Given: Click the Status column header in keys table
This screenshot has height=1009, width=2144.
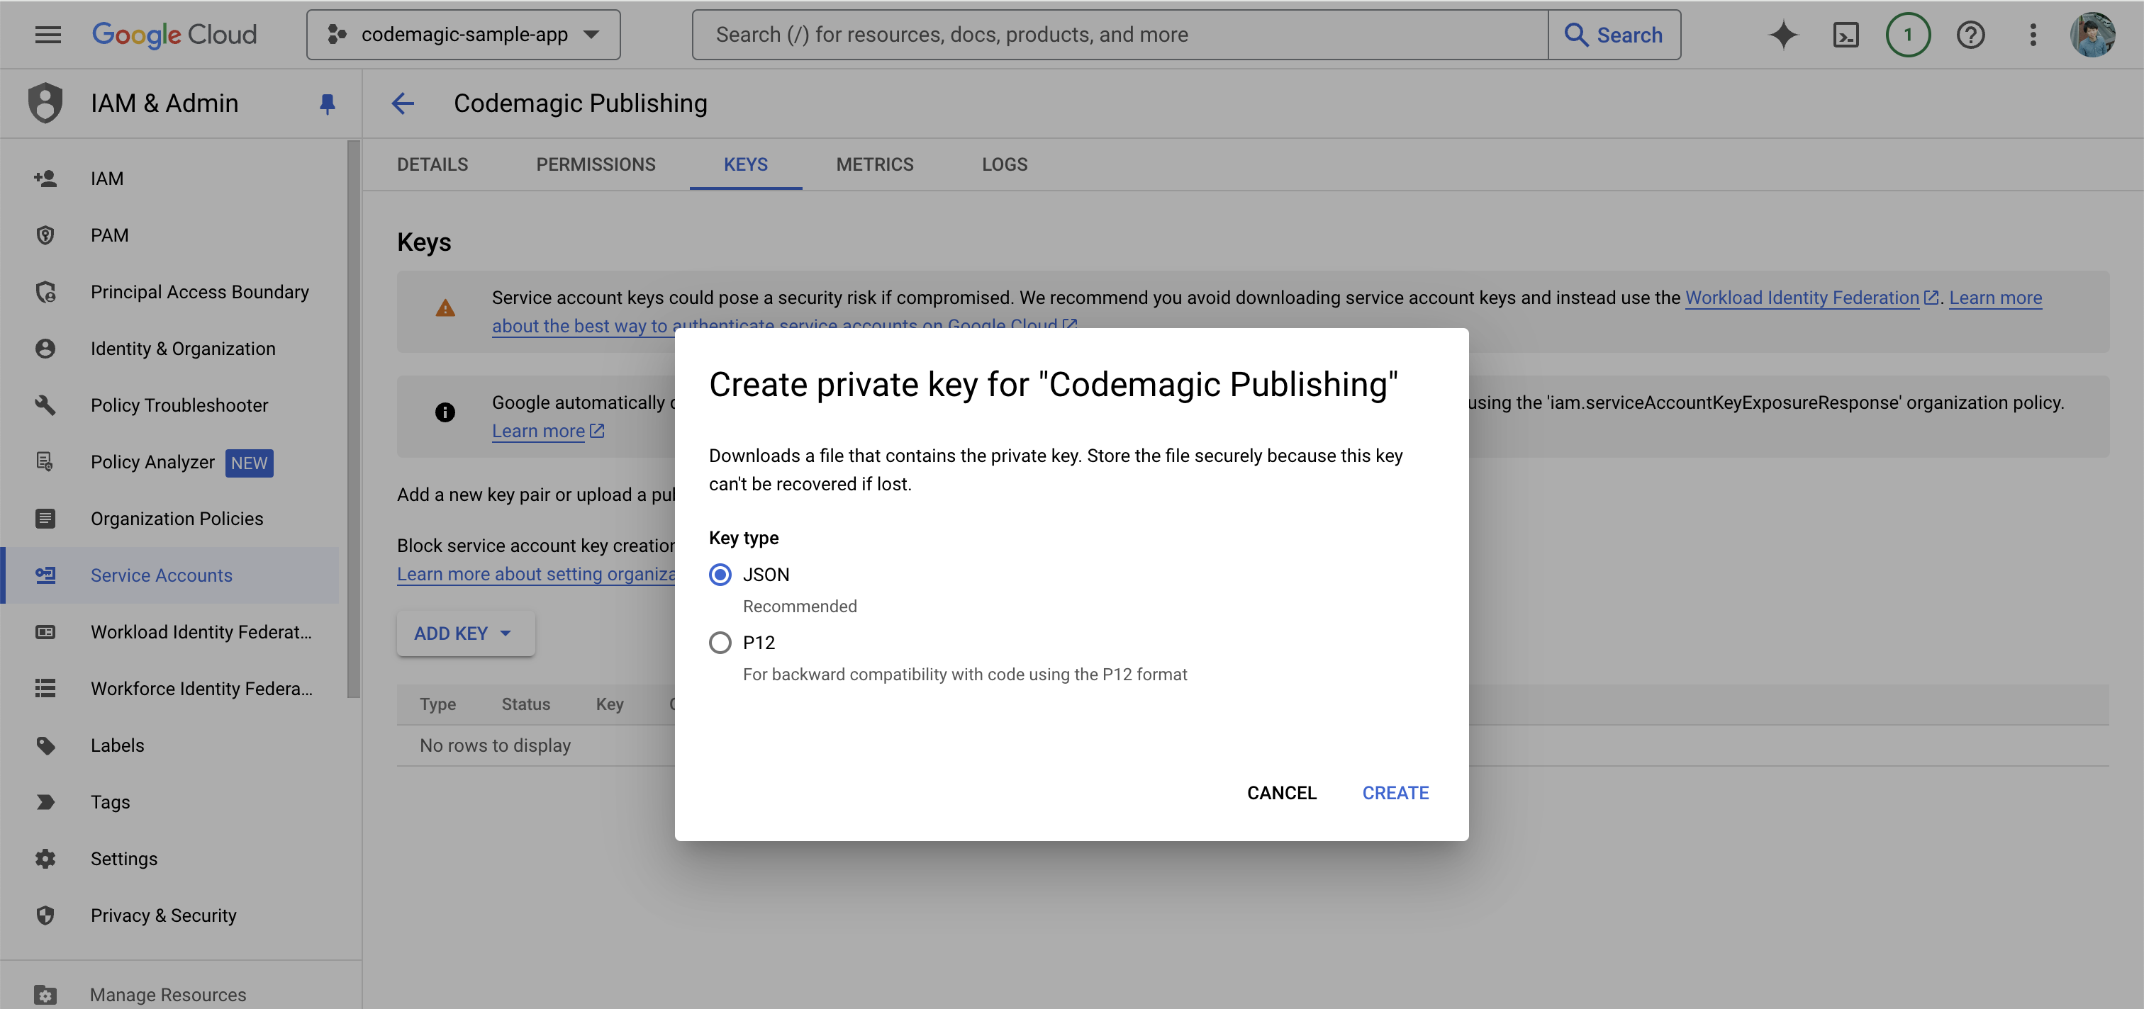Looking at the screenshot, I should [x=525, y=704].
